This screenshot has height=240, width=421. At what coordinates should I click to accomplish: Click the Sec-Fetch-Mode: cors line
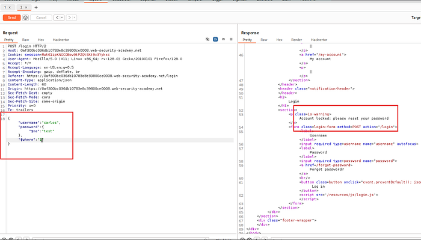pyautogui.click(x=29, y=97)
